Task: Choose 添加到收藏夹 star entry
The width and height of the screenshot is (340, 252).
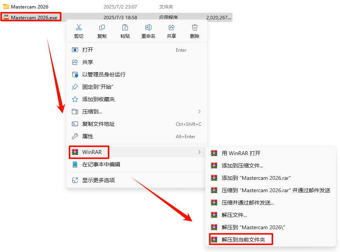Action: pos(137,99)
